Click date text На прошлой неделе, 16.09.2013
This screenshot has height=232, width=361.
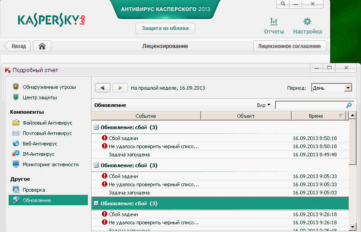pos(168,88)
